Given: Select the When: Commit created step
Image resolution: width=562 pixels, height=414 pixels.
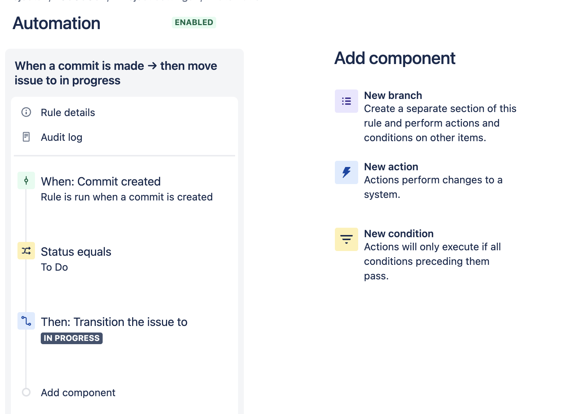Looking at the screenshot, I should (x=124, y=189).
